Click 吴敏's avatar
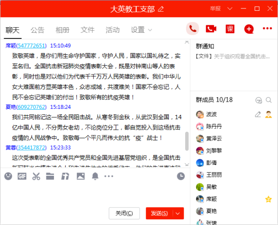Screen dimensions: 278x225 [200, 187]
